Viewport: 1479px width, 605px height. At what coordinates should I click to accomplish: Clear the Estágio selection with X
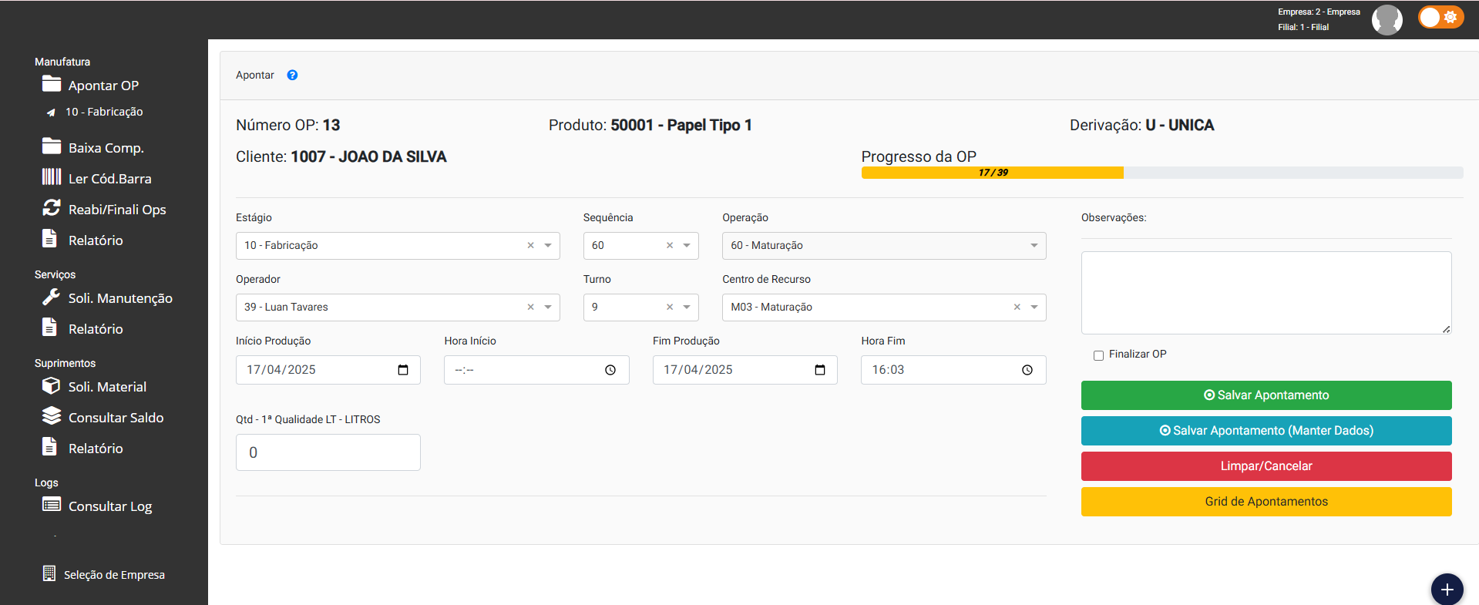click(x=530, y=245)
